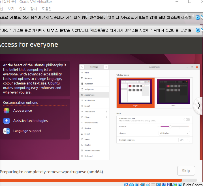Click the orange installation progress bar
Image resolution: width=203 pixels, height=186 pixels.
[91, 180]
